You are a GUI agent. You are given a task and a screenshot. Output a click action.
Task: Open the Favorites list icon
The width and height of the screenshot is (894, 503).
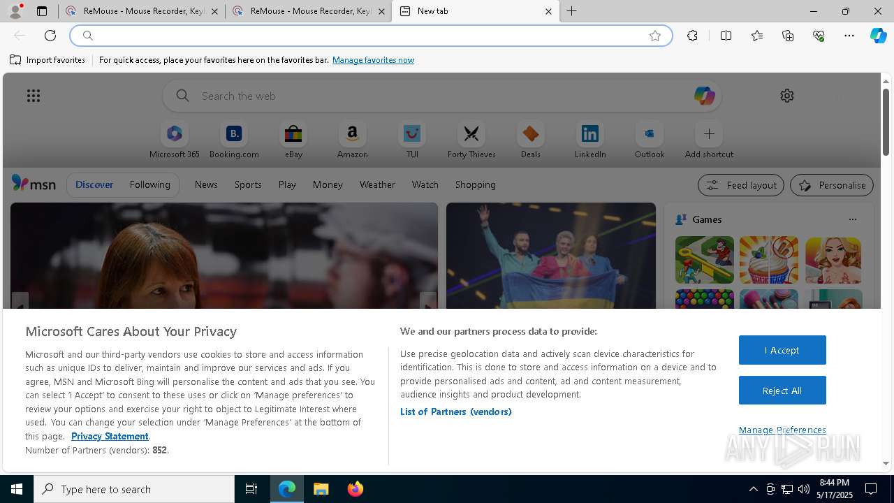pos(757,36)
